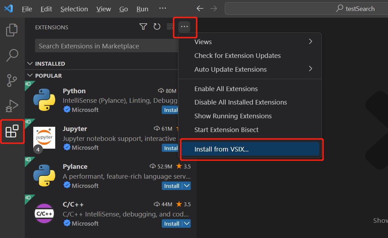Click Search Extensions in Marketplace field
388x238 pixels.
[x=107, y=46]
